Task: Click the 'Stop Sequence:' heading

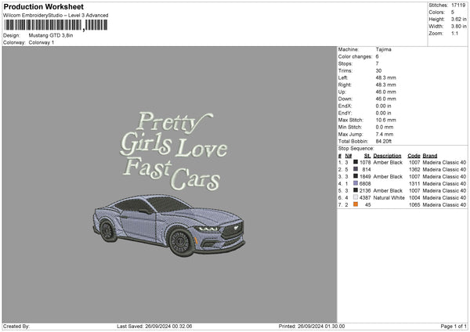Action: click(x=356, y=148)
